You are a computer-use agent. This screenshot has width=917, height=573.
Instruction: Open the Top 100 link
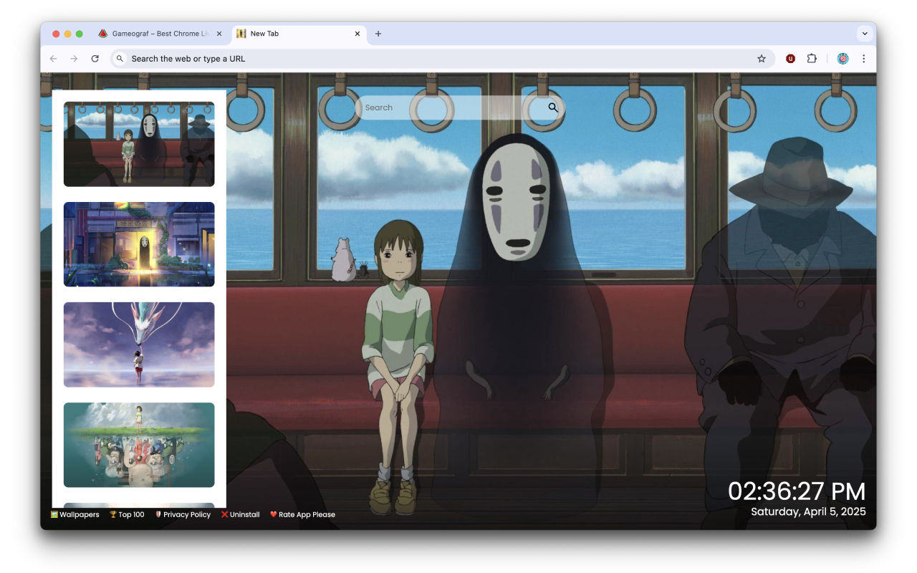coord(127,514)
